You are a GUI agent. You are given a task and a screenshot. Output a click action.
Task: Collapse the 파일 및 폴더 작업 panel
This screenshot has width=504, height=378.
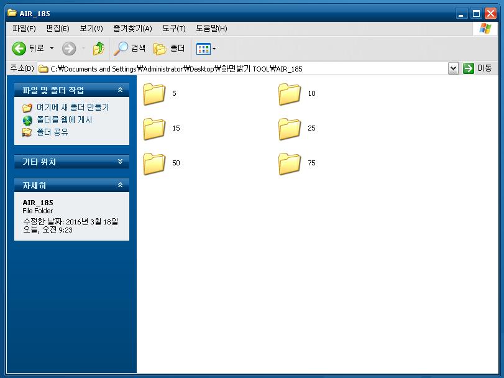pyautogui.click(x=120, y=90)
